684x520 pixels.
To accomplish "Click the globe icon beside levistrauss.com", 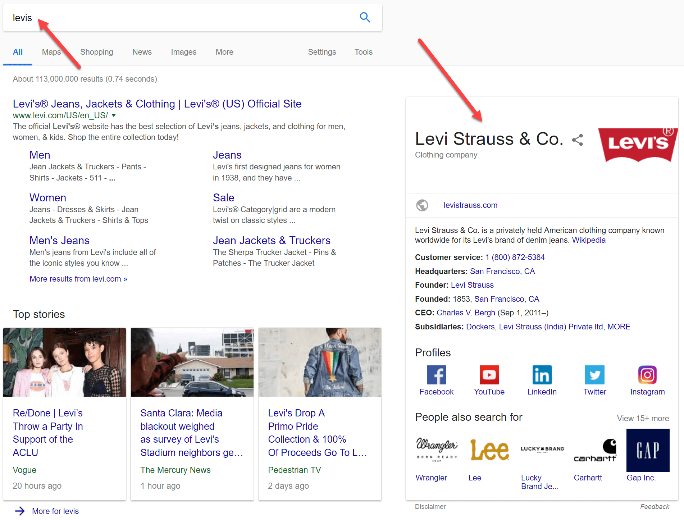I will click(422, 205).
